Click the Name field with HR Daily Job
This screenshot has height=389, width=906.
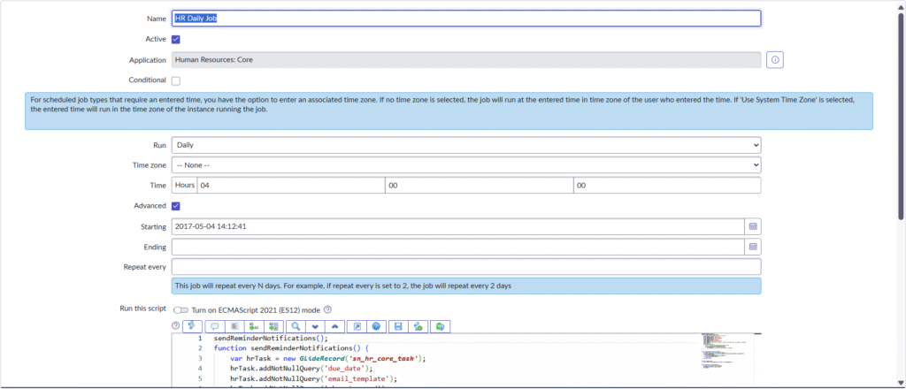[x=465, y=19]
